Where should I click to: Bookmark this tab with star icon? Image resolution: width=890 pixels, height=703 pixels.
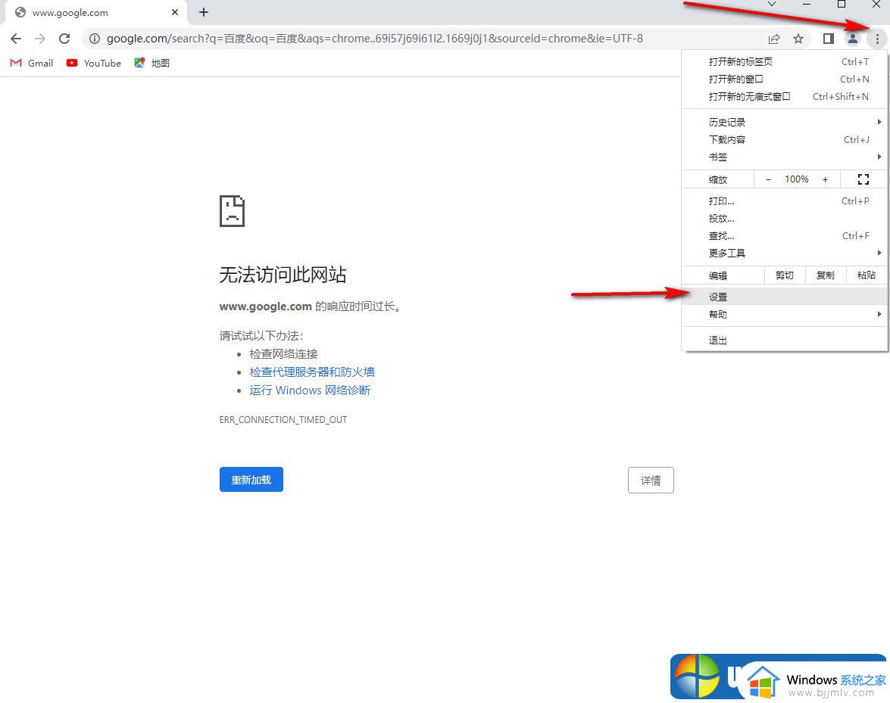(798, 39)
